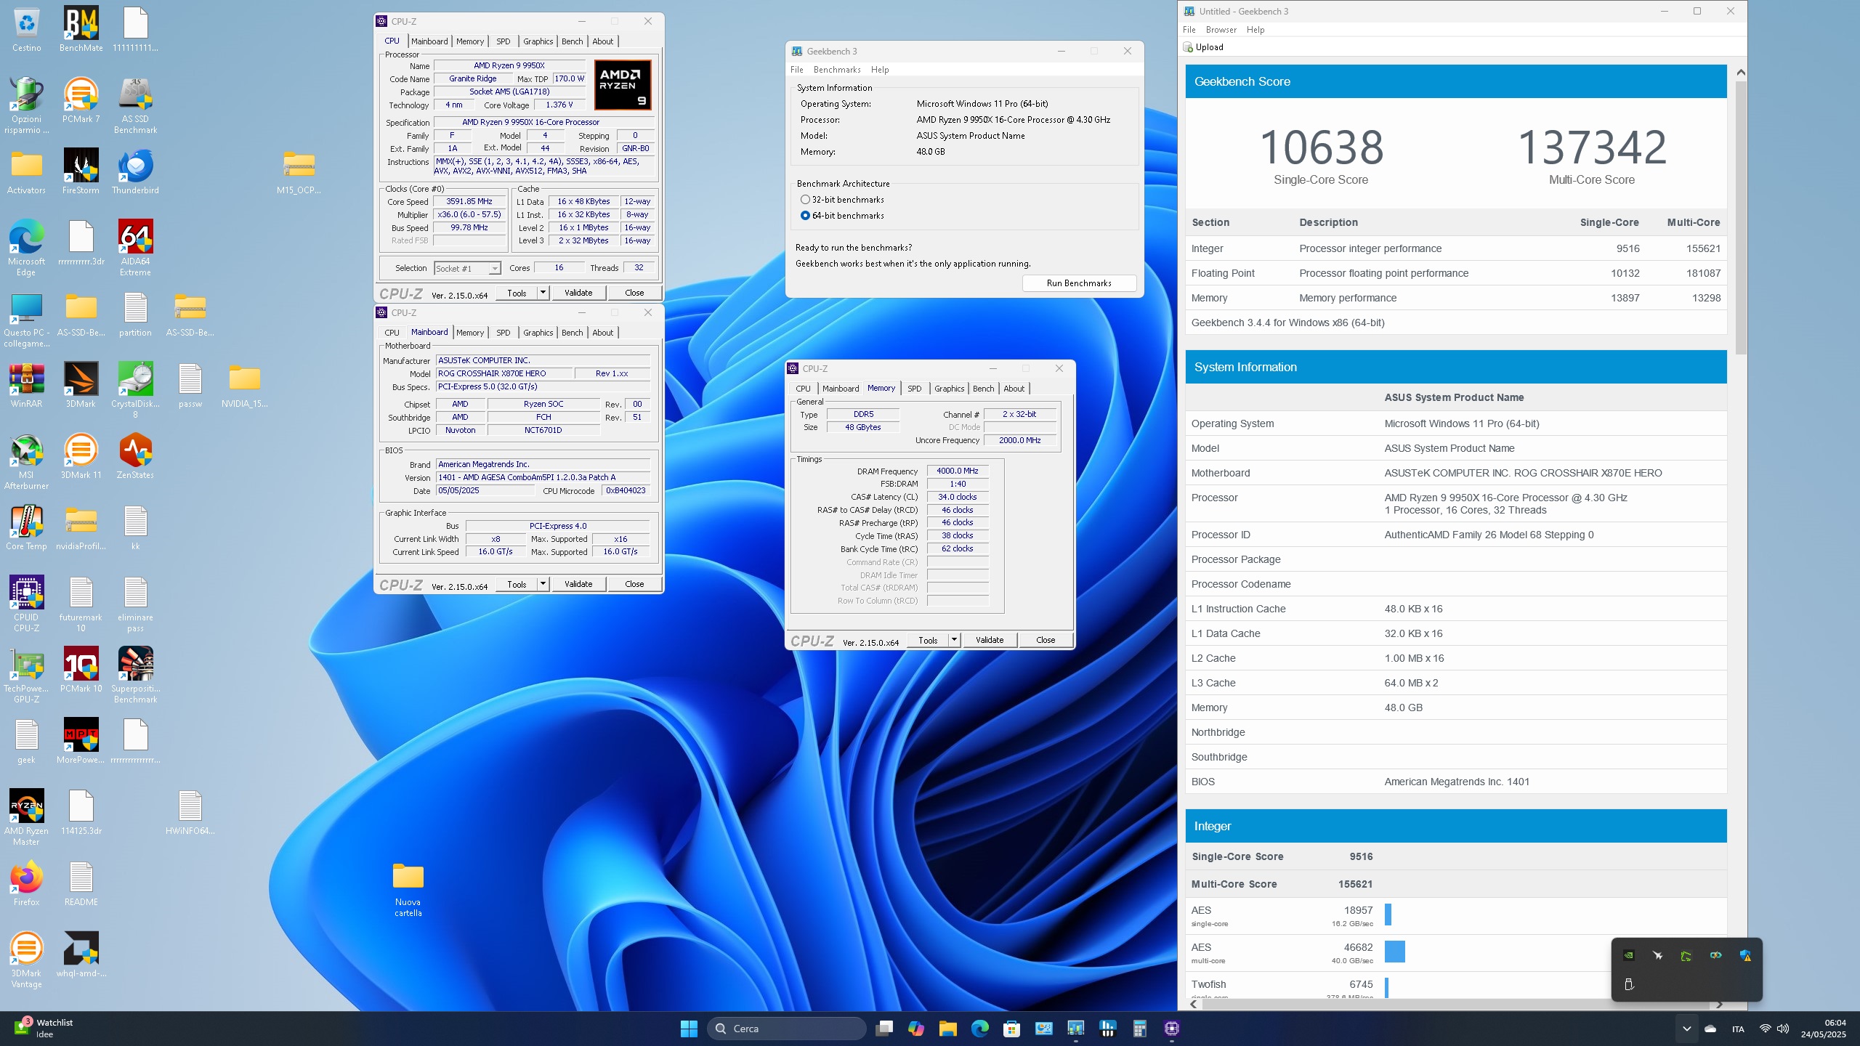Click scroll-up arrow in Geekbench results window
The width and height of the screenshot is (1860, 1046).
tap(1741, 72)
